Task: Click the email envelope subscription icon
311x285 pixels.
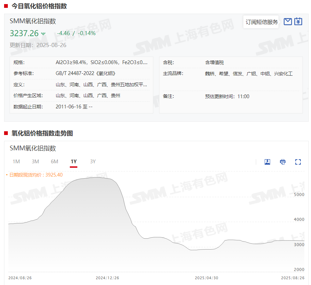Action: coord(288,22)
